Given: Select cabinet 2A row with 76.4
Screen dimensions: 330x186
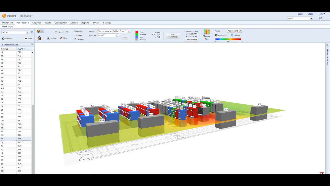Looking at the screenshot, I should (x=15, y=95).
